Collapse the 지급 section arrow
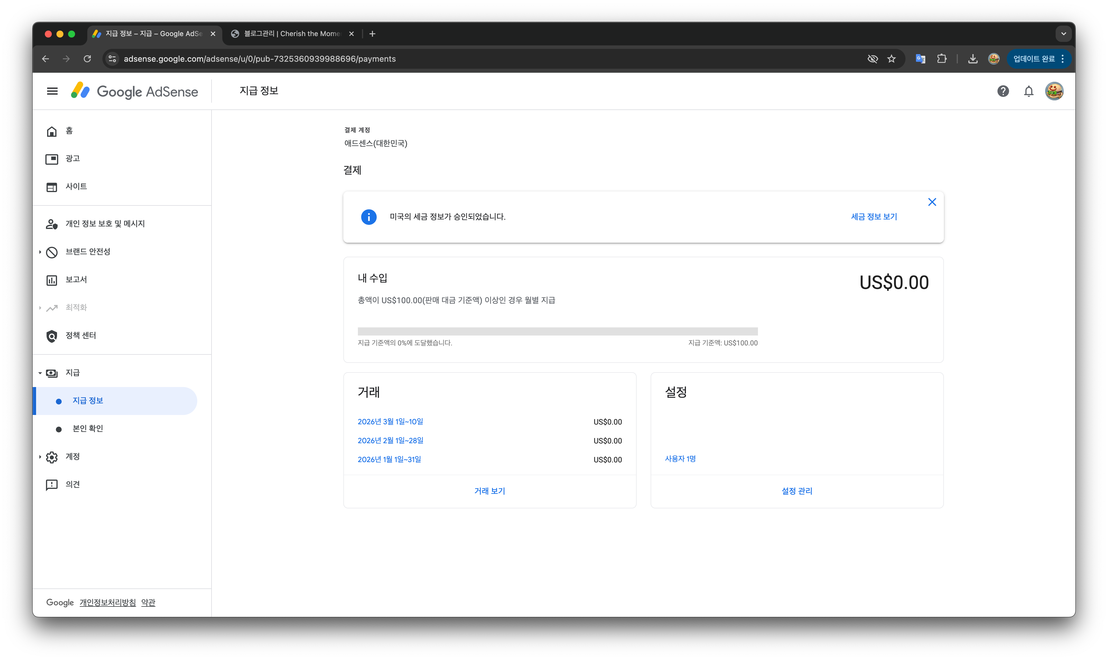This screenshot has width=1108, height=660. point(40,373)
